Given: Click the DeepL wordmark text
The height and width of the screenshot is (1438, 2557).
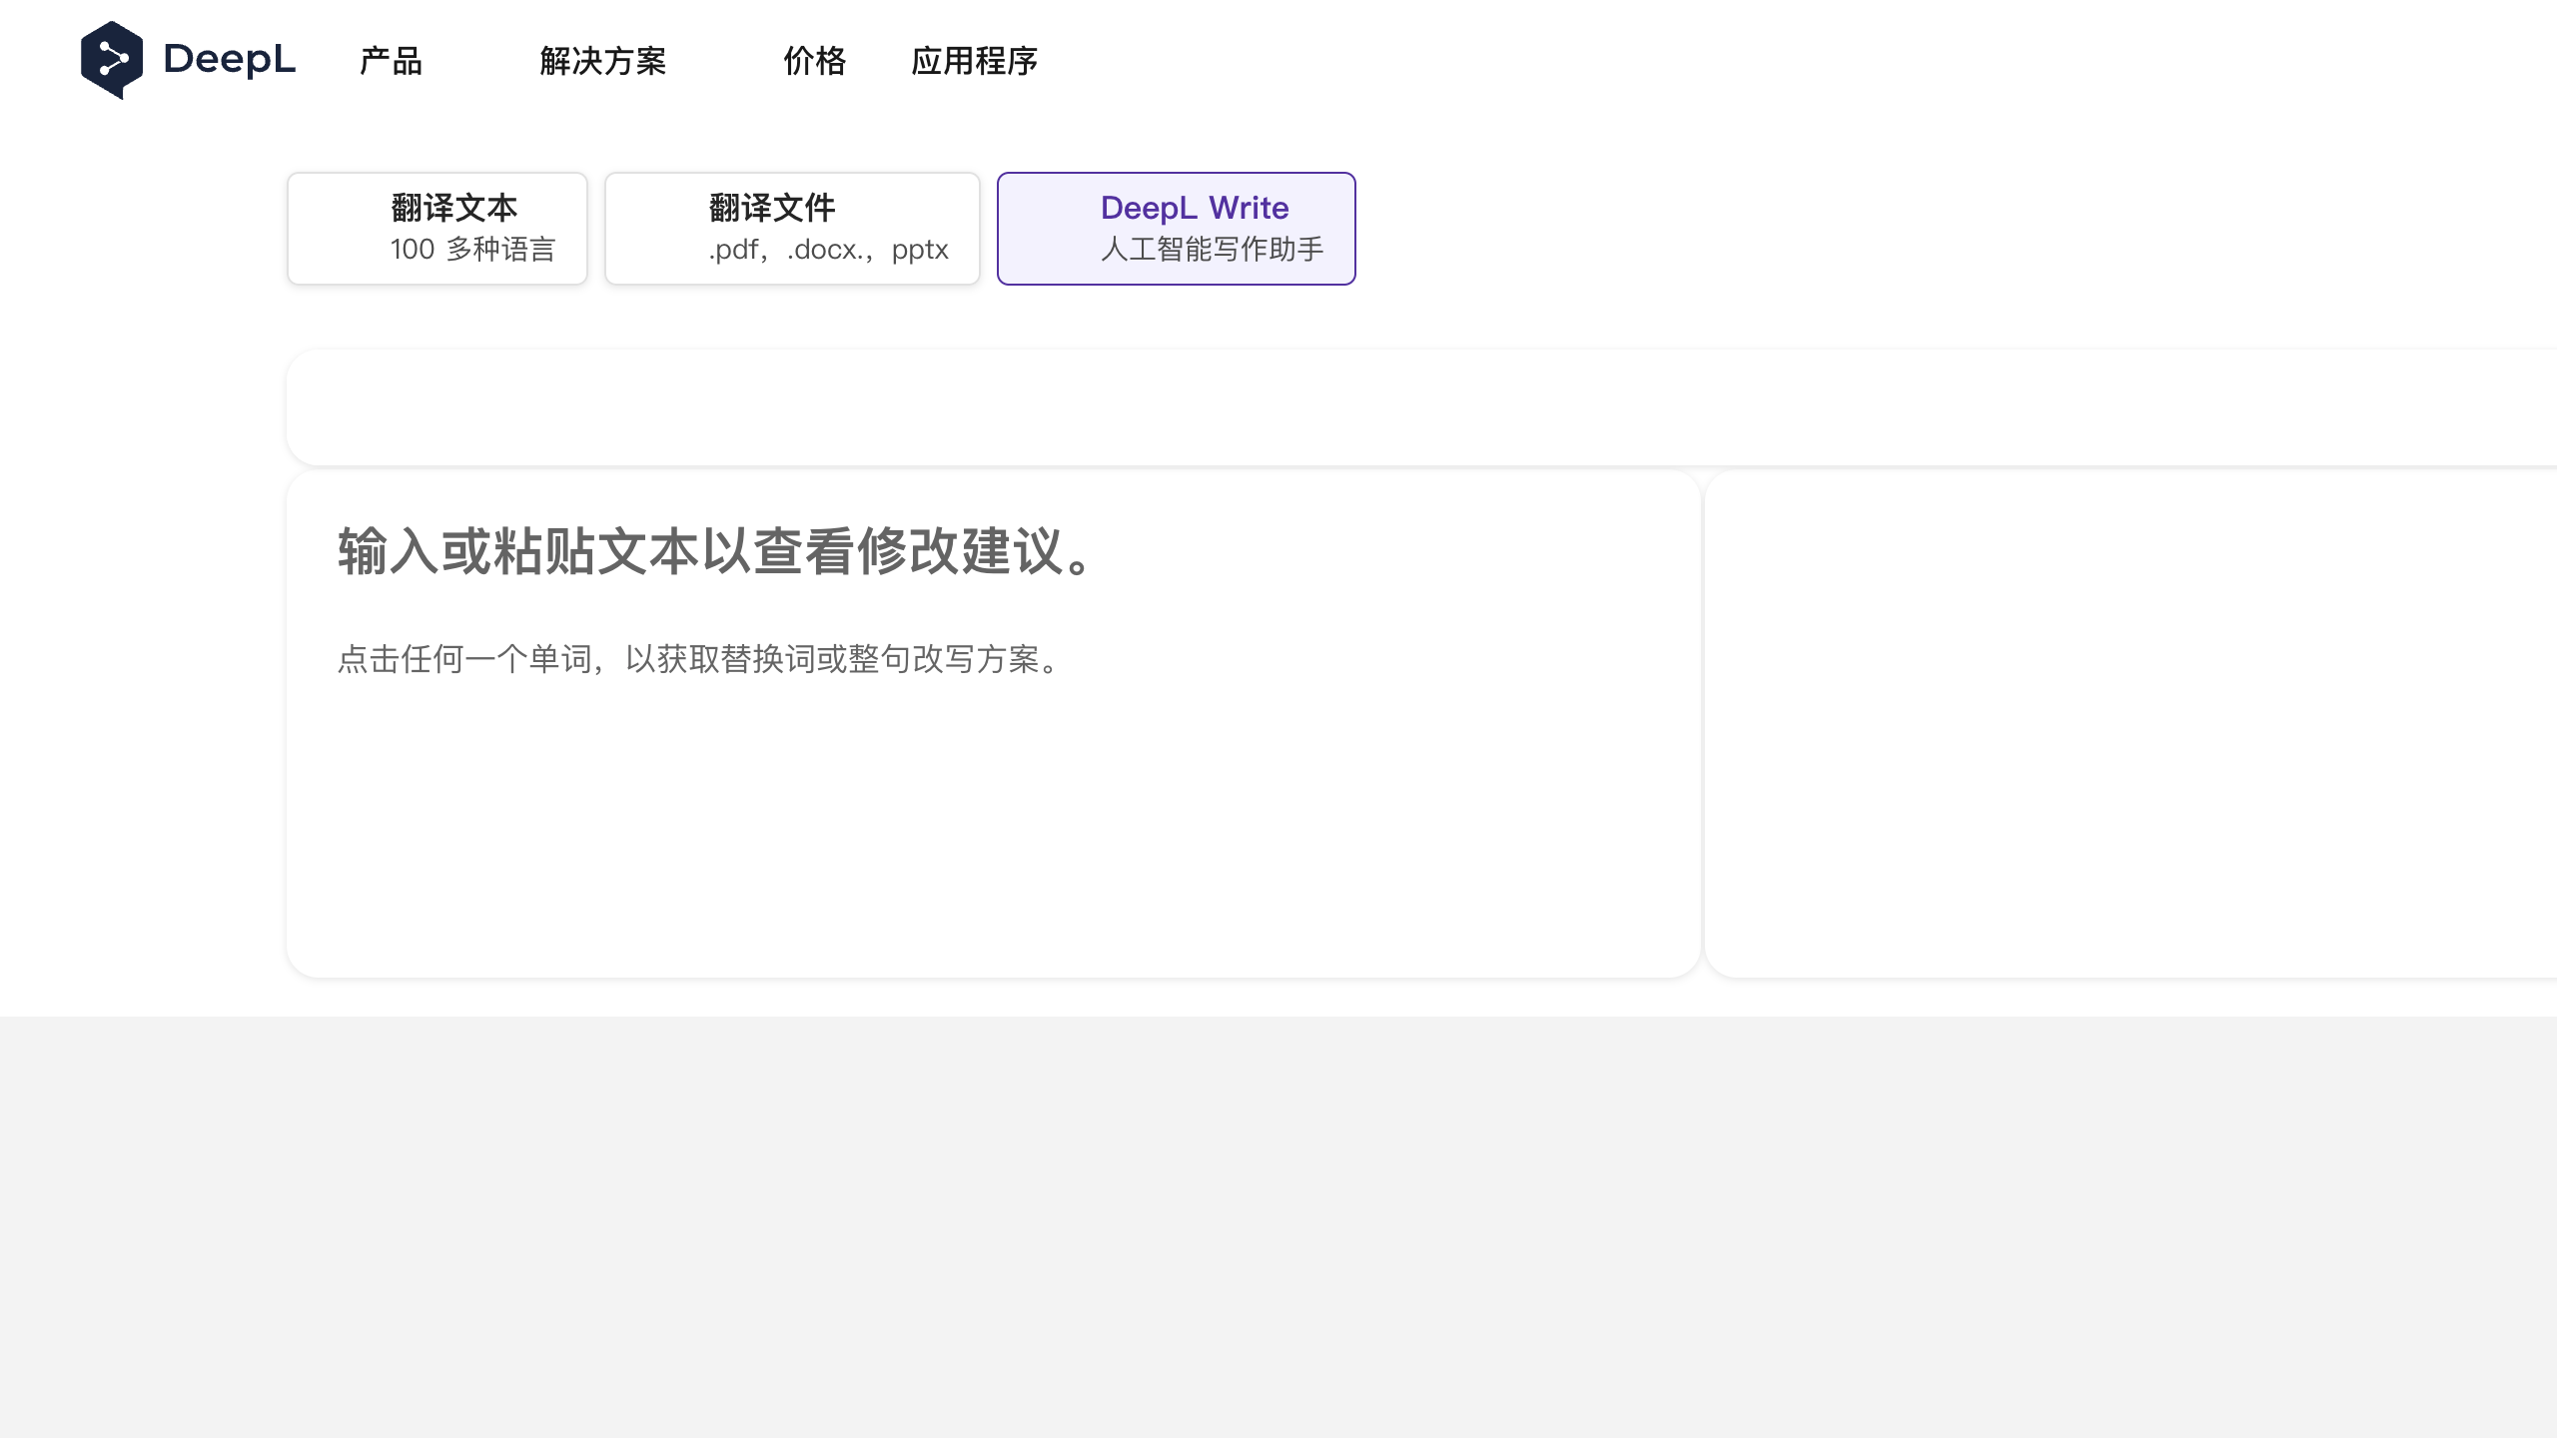Looking at the screenshot, I should pos(229,60).
